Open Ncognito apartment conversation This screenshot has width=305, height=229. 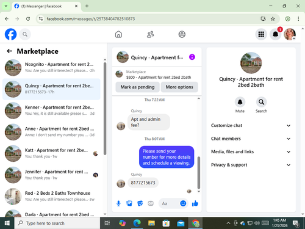(x=51, y=67)
